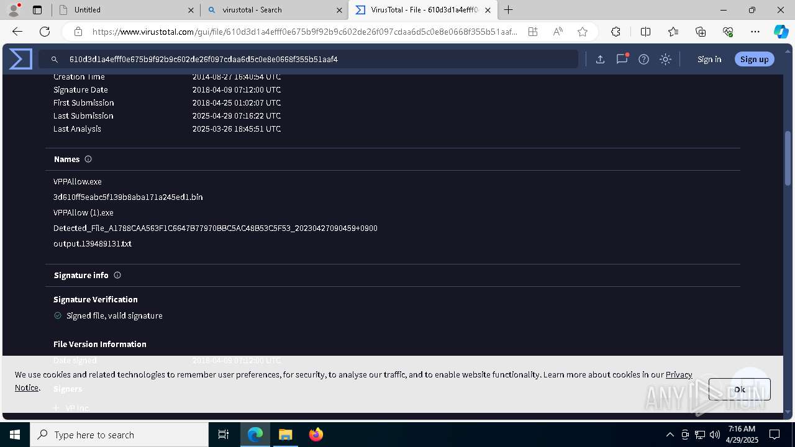Show hidden system tray icons
The width and height of the screenshot is (795, 447).
point(670,435)
